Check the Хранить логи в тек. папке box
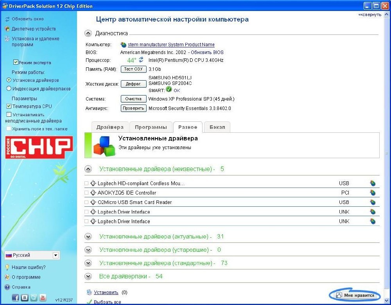Viewport: 391px width, 305px height. tap(9, 129)
